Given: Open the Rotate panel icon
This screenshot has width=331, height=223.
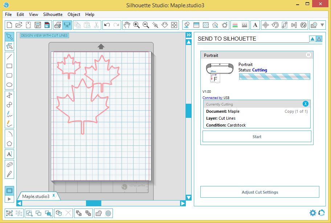Looking at the screenshot, I should tap(275, 25).
